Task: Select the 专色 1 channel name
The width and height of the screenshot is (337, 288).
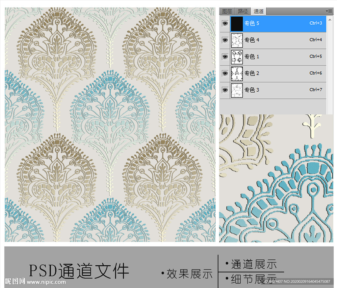Action: (252, 56)
